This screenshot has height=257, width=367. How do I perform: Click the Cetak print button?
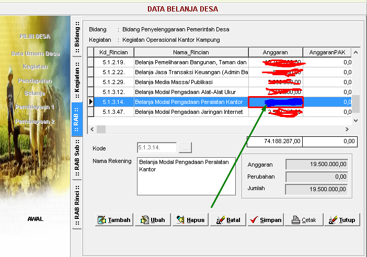(x=304, y=220)
